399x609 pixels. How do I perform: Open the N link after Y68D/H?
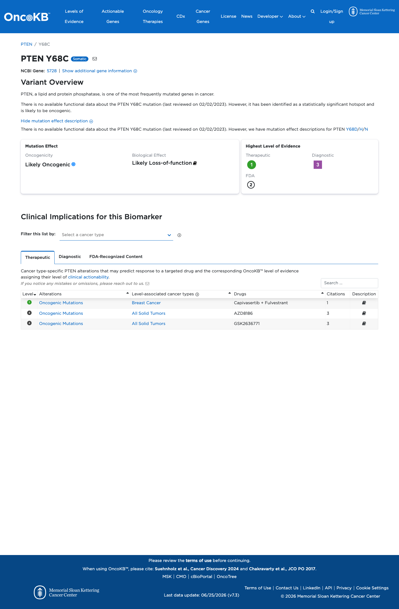[x=366, y=129]
